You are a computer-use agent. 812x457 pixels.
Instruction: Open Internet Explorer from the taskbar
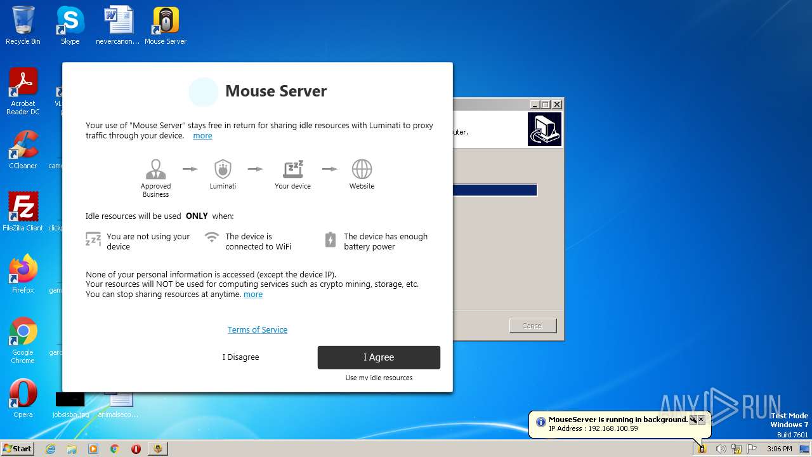tap(50, 449)
